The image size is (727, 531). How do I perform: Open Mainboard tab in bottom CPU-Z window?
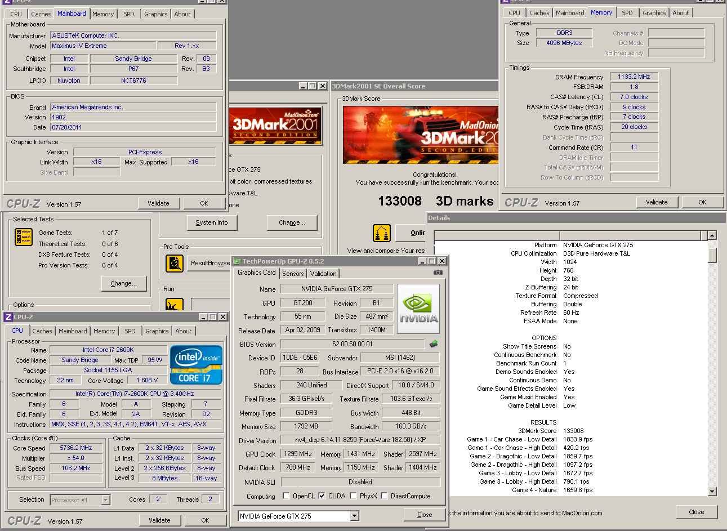[x=73, y=331]
